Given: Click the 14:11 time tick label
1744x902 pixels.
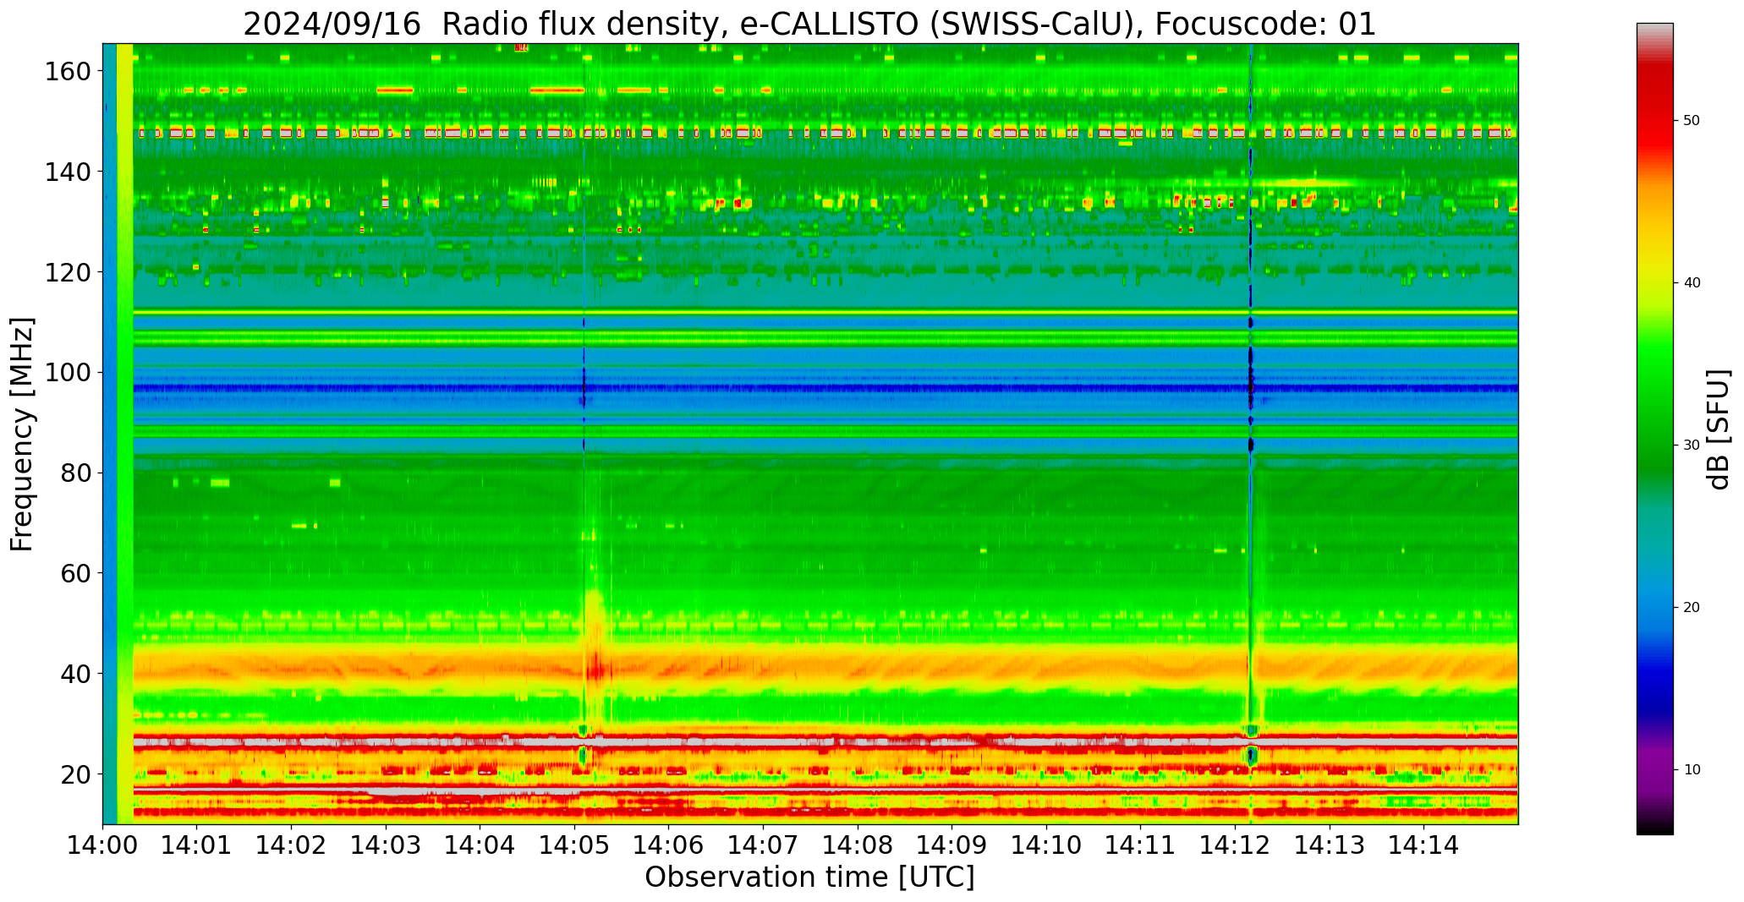Looking at the screenshot, I should click(1140, 844).
